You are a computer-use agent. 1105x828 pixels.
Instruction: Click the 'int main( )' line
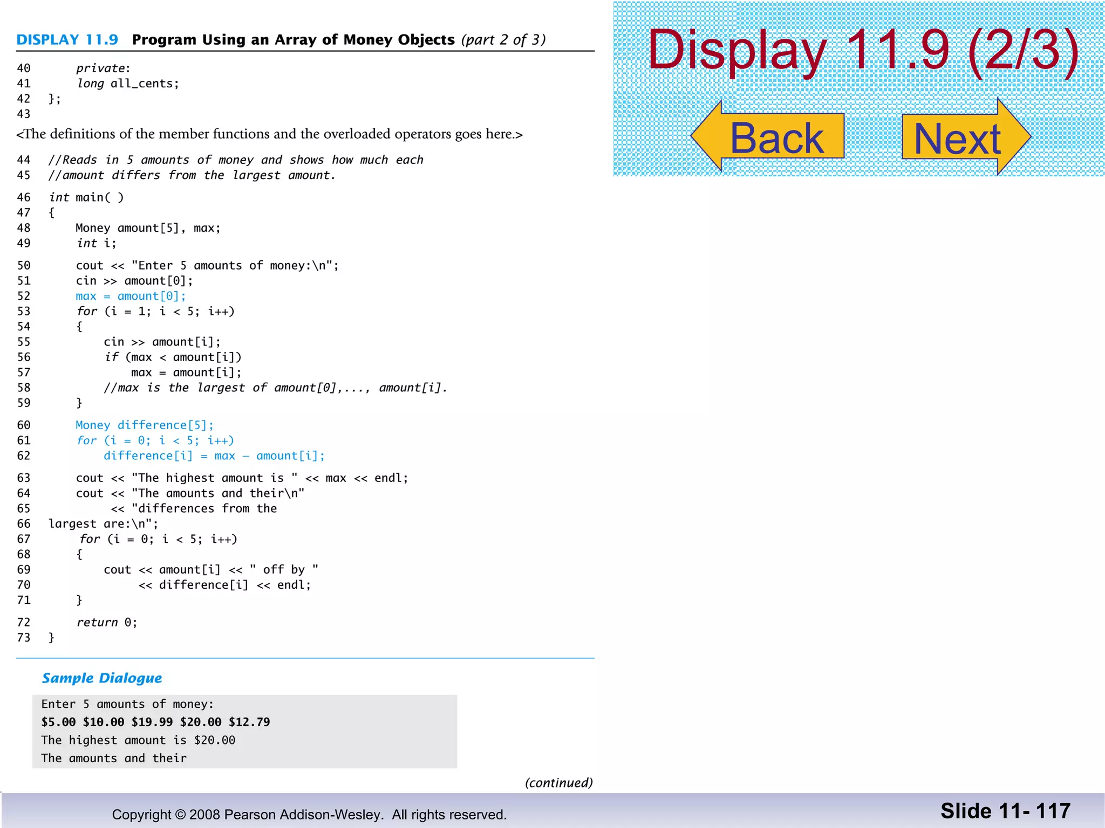86,197
